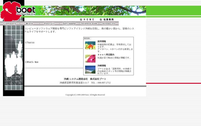Open the Work menu tab

click(30, 24)
